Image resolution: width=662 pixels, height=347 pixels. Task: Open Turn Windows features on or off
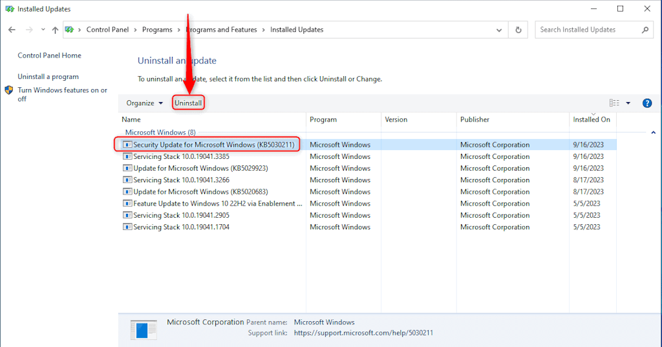click(x=63, y=94)
